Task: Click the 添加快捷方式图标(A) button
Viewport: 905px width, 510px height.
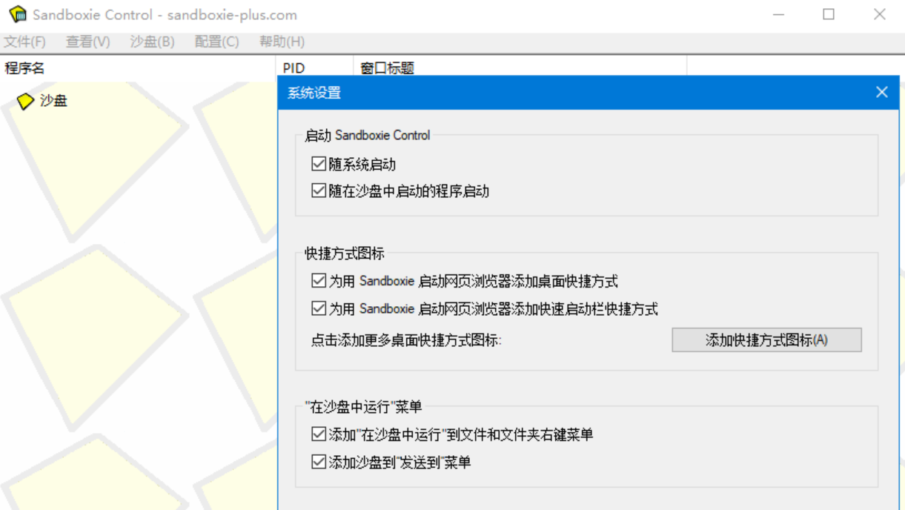Action: coord(766,340)
